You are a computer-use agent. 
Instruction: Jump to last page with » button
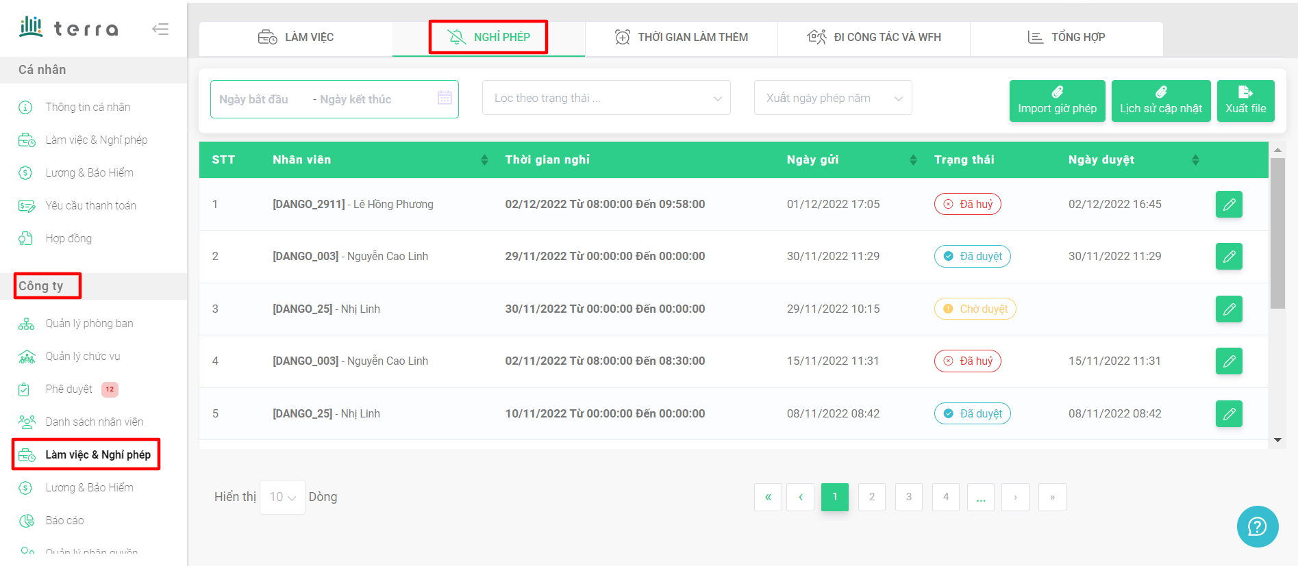[1052, 497]
